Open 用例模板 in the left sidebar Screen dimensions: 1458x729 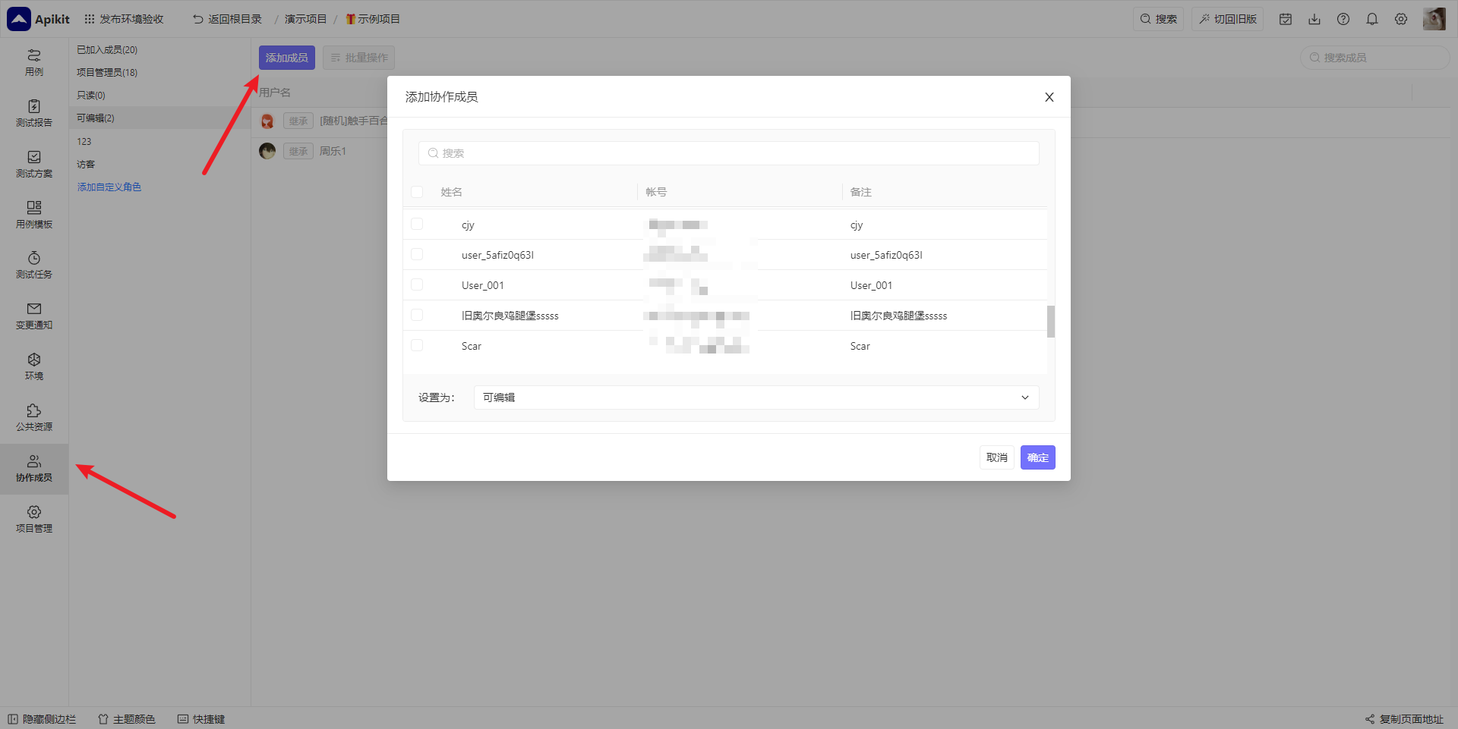pyautogui.click(x=34, y=215)
